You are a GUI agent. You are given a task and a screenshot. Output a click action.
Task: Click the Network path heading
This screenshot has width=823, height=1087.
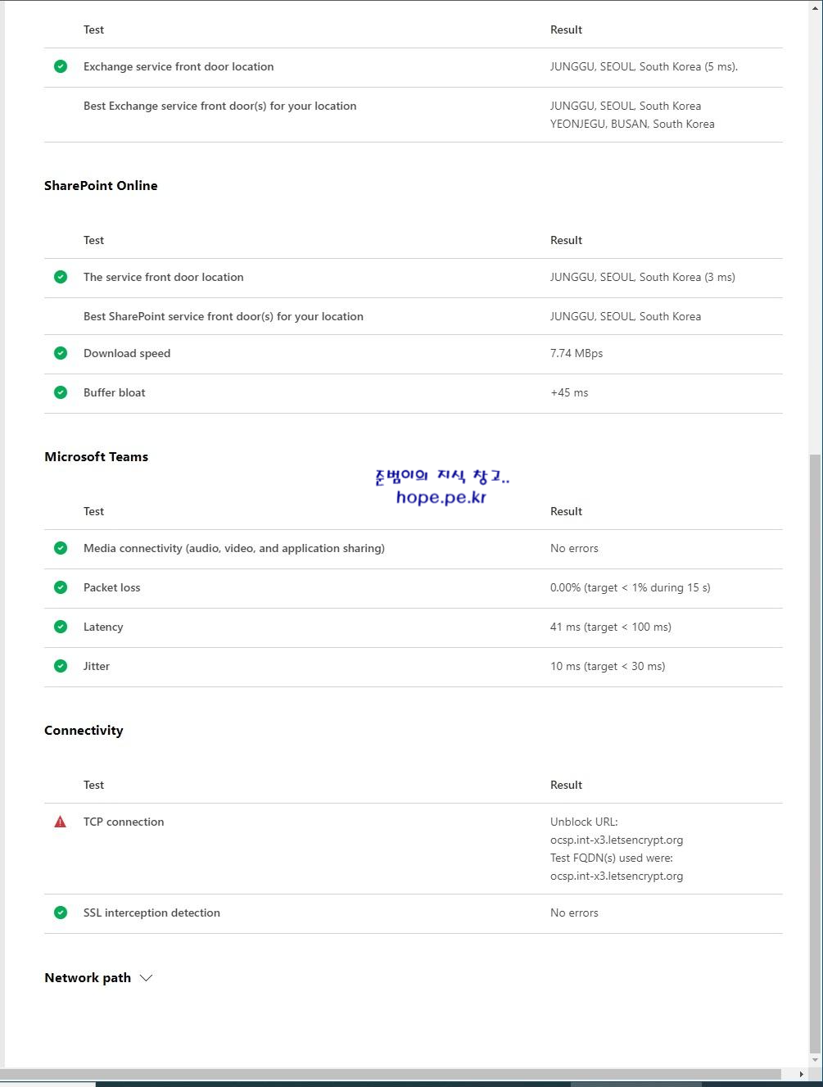(88, 978)
